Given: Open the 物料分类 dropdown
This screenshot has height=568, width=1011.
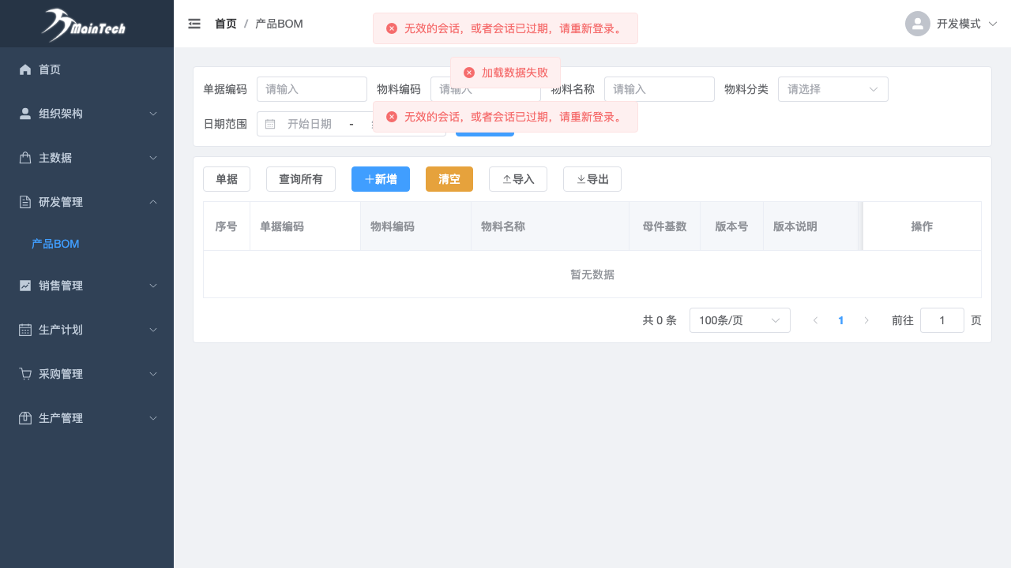Looking at the screenshot, I should (x=832, y=89).
